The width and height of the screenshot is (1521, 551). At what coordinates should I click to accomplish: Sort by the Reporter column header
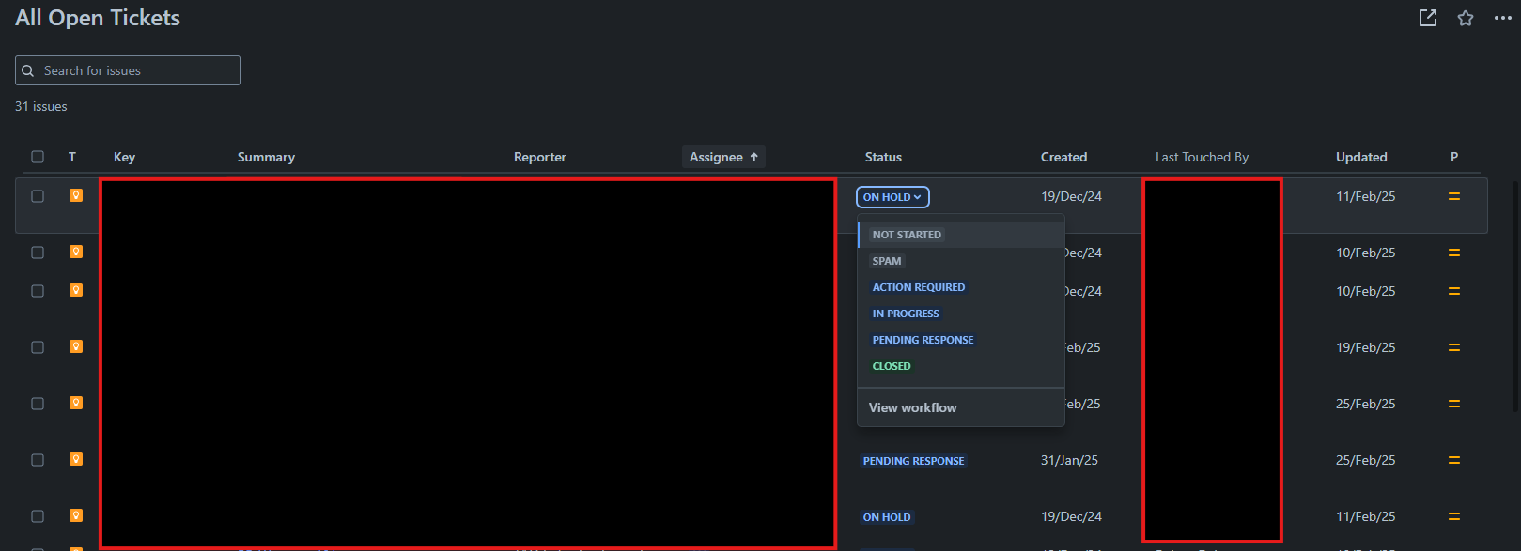(x=540, y=157)
